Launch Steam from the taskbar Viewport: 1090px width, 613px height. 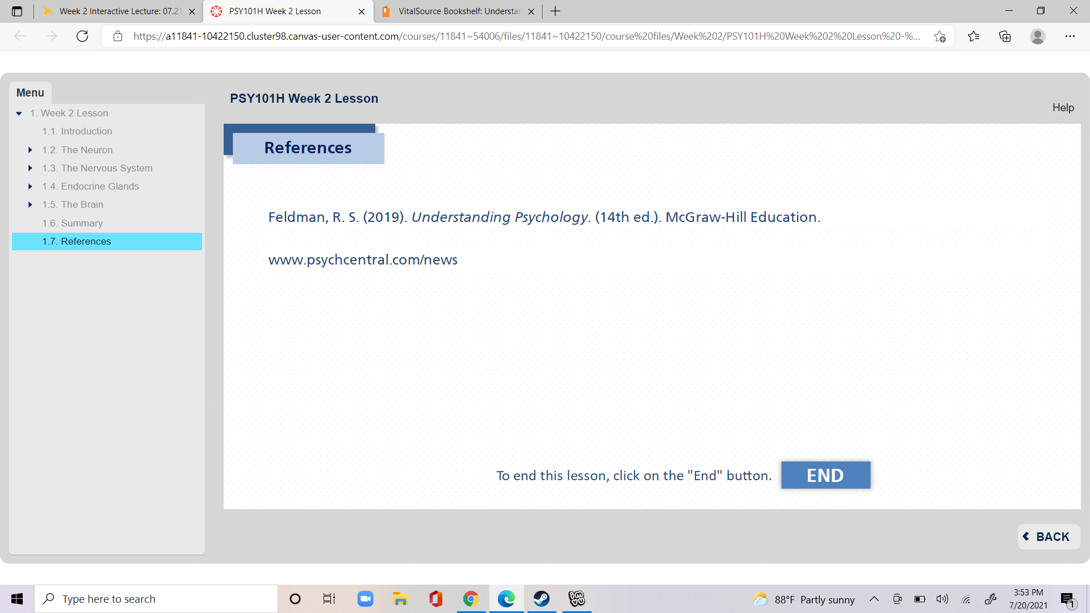coord(541,599)
